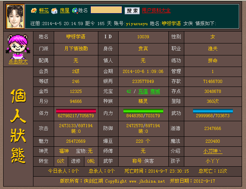Click account name yiyaxueyu in header
The width and height of the screenshot is (246, 189).
137,24
